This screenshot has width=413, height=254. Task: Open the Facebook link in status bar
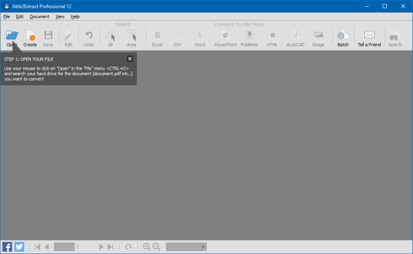click(7, 247)
